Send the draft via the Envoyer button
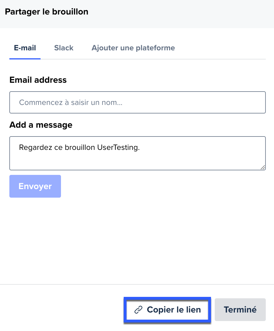 [35, 186]
